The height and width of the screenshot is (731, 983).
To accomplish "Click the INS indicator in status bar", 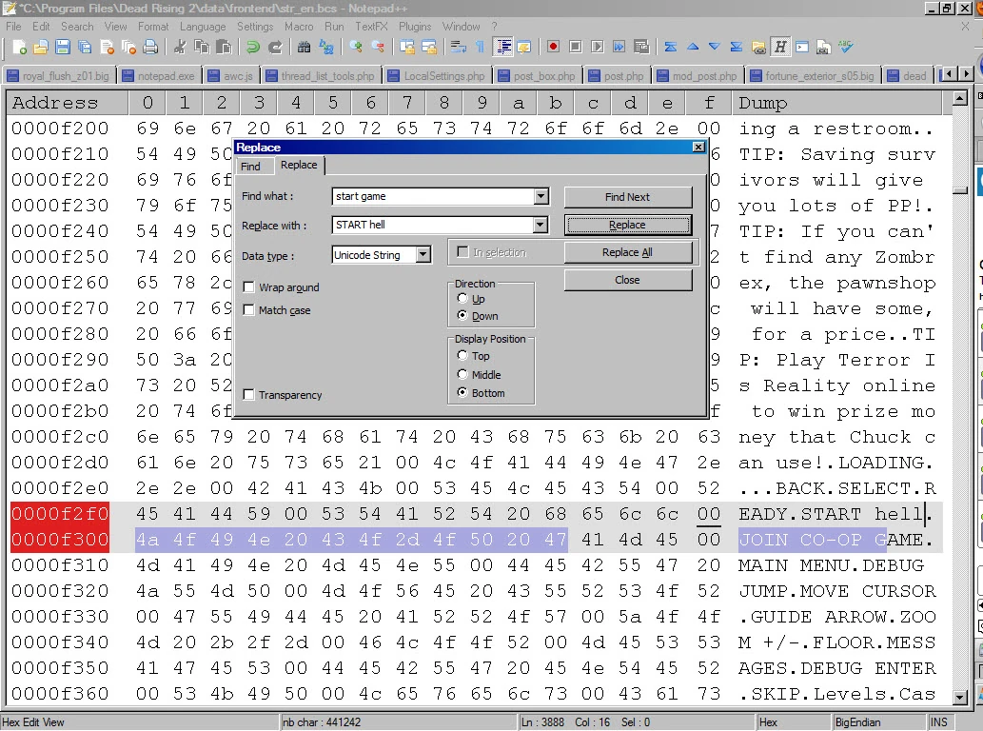I will tap(938, 722).
